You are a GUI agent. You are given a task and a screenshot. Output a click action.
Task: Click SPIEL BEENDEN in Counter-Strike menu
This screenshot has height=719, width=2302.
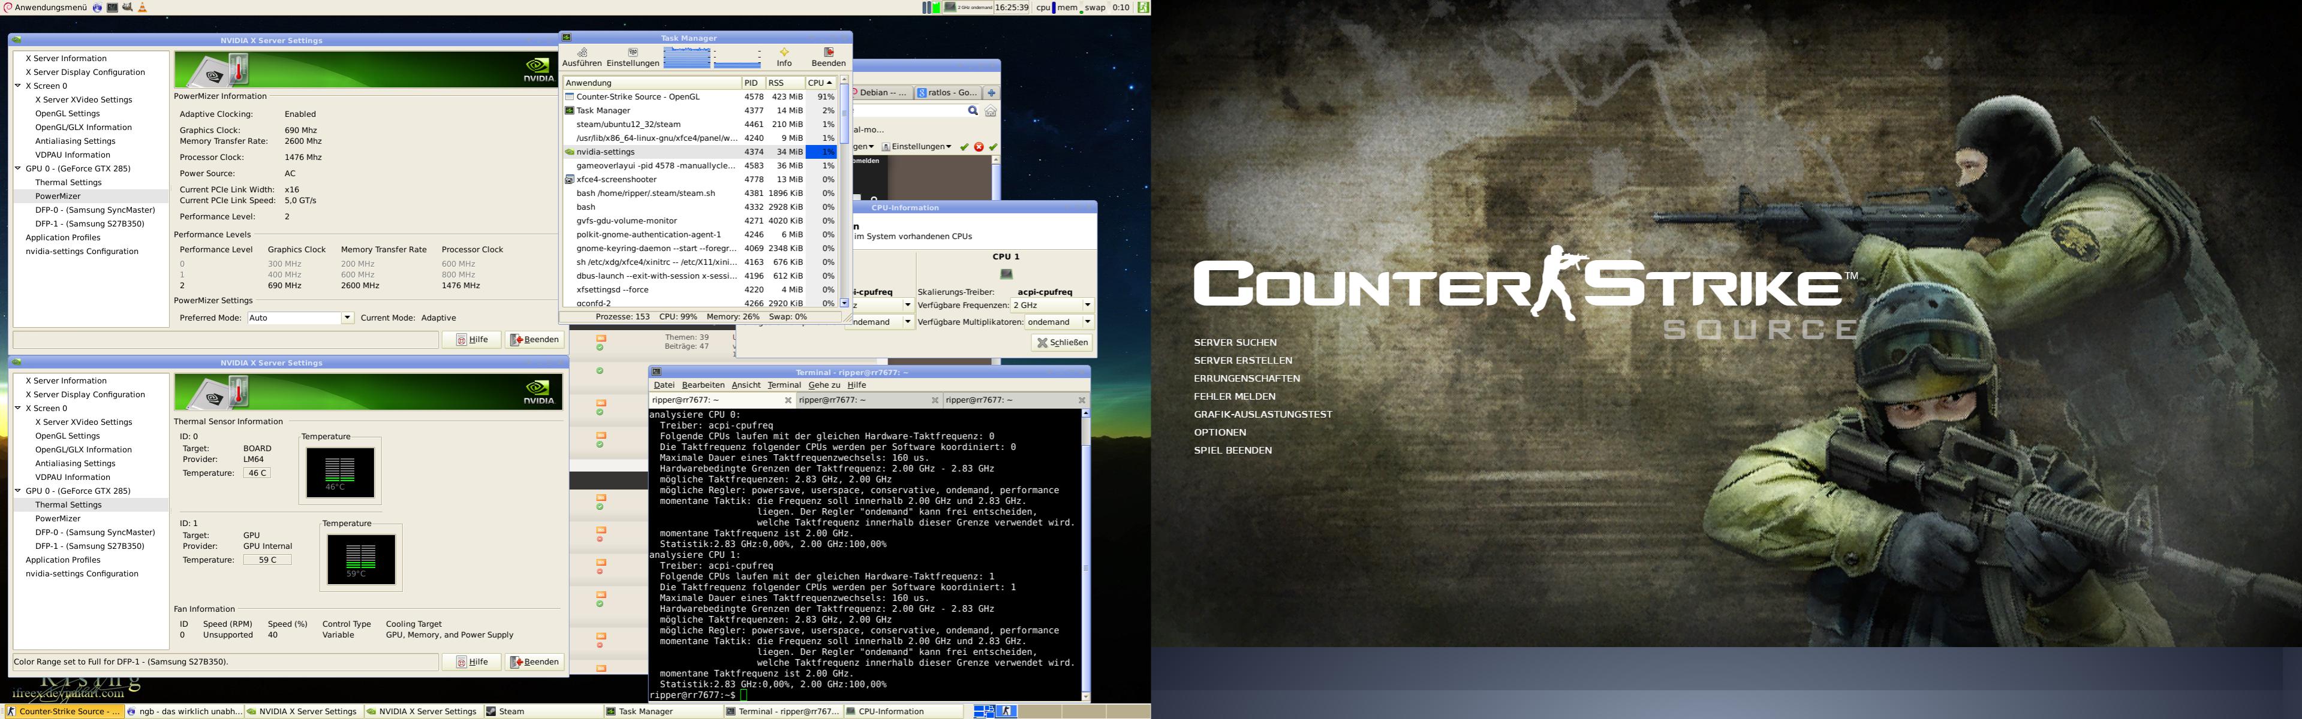pyautogui.click(x=1233, y=450)
